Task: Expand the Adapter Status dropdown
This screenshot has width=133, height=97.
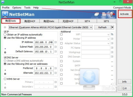Action: 108,43
